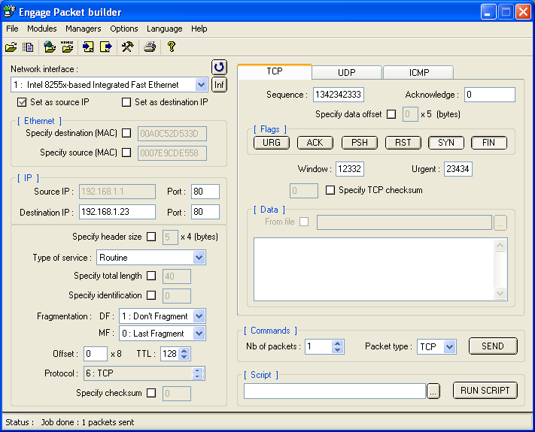Viewport: 535px width, 432px height.
Task: Click the yellow question mark help icon
Action: coord(172,47)
